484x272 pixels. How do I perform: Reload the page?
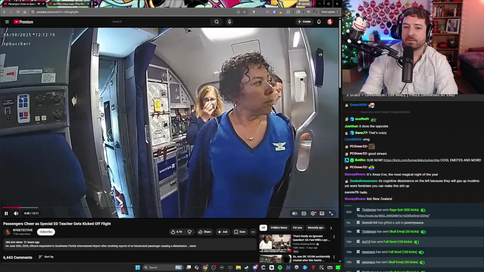18,12
